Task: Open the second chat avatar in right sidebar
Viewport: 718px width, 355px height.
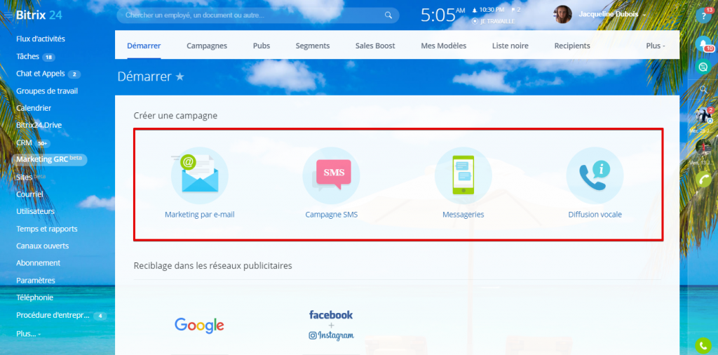Action: click(x=703, y=147)
